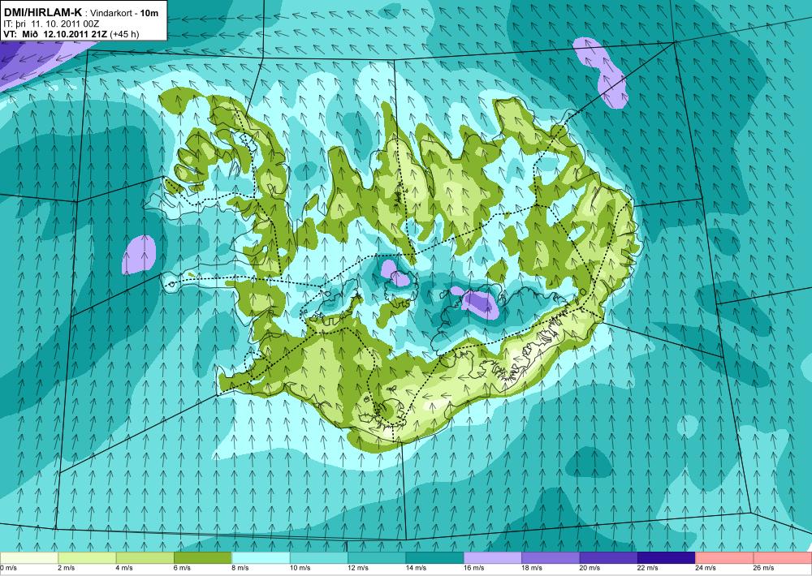Viewport: 812px width, 576px height.
Task: Click the '10 m/s' legend label
Action: click(x=300, y=568)
